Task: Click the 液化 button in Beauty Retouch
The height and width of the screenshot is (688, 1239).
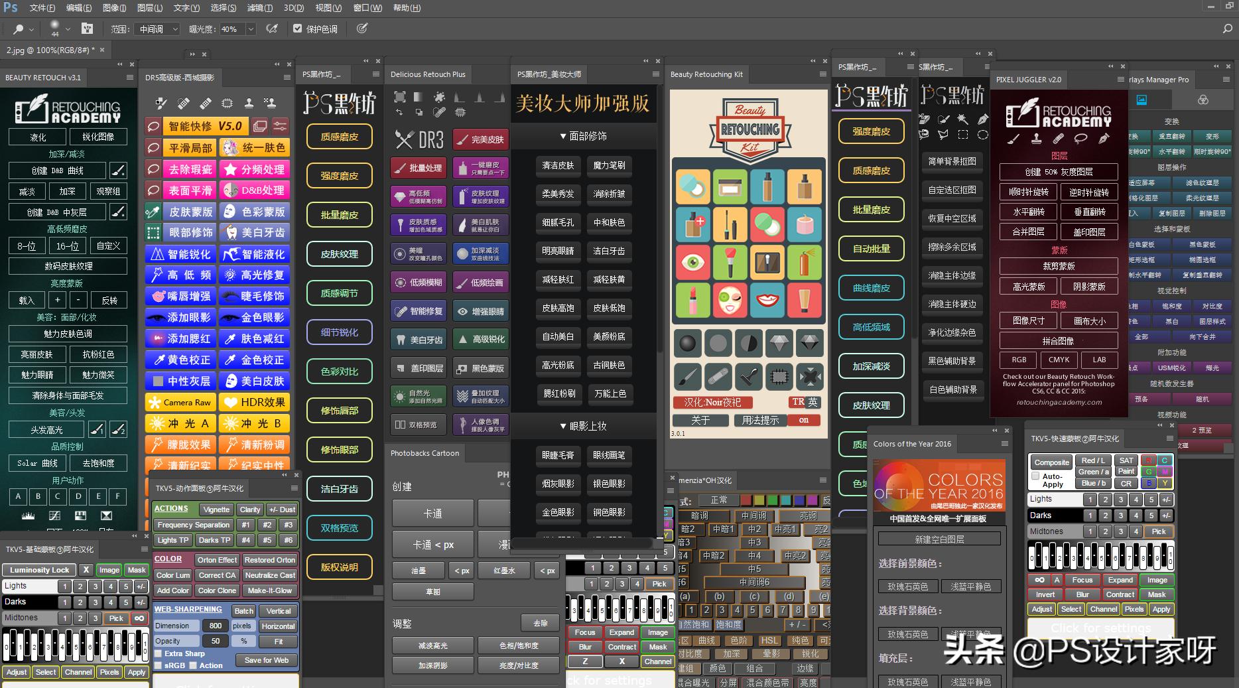Action: point(38,137)
